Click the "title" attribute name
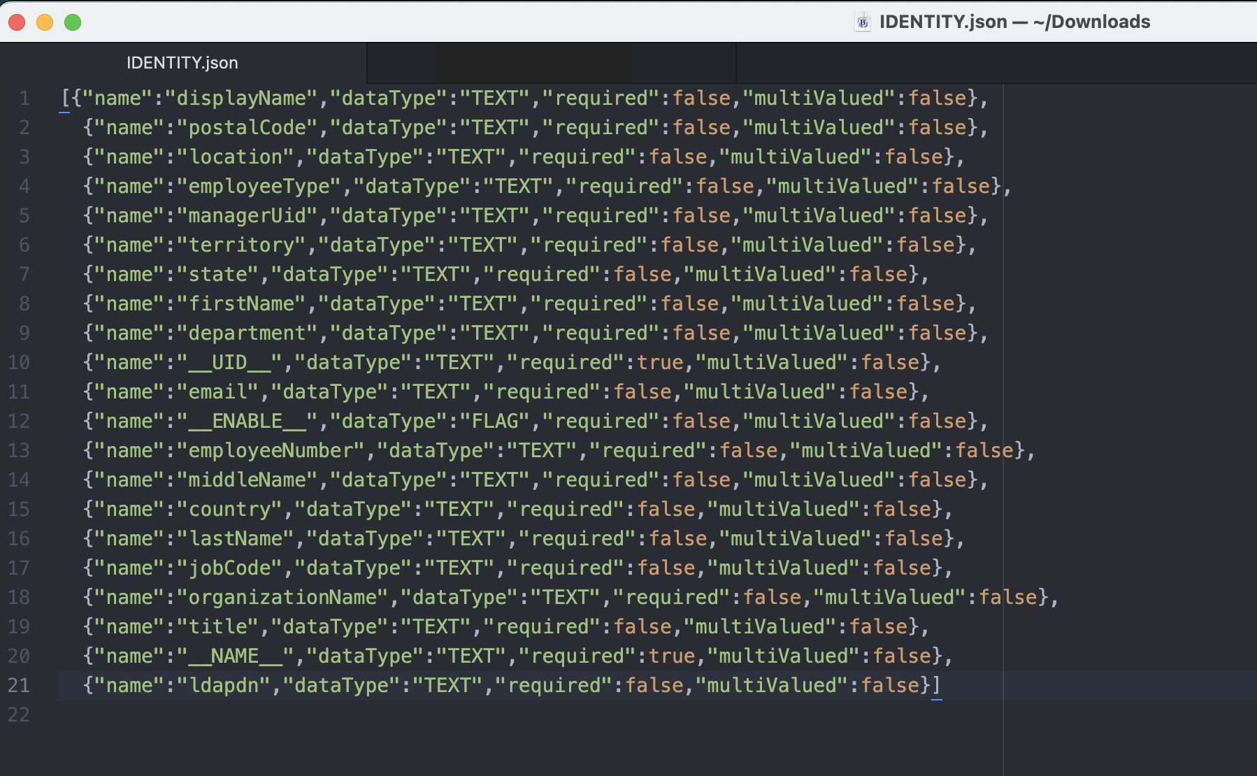 click(219, 627)
